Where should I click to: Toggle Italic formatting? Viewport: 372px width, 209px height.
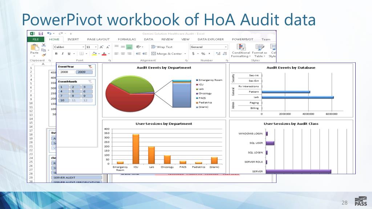coord(62,54)
